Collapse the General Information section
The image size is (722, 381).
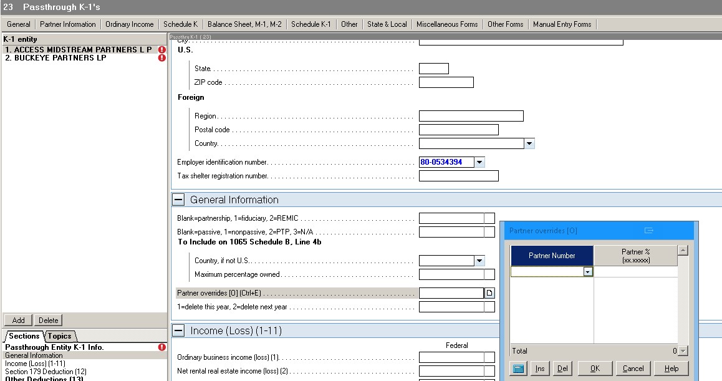point(178,200)
